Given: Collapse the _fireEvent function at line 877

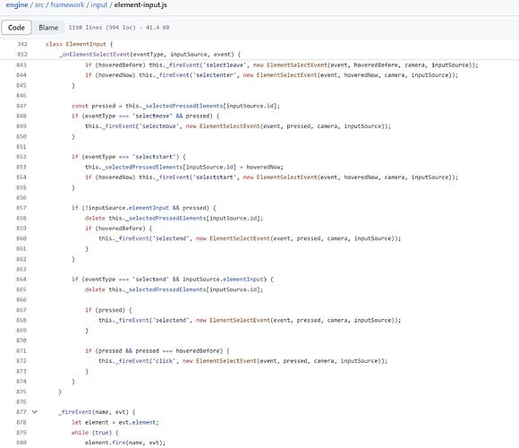Looking at the screenshot, I should [35, 412].
